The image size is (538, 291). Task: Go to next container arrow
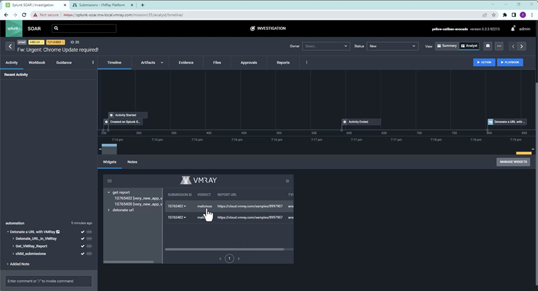point(521,46)
